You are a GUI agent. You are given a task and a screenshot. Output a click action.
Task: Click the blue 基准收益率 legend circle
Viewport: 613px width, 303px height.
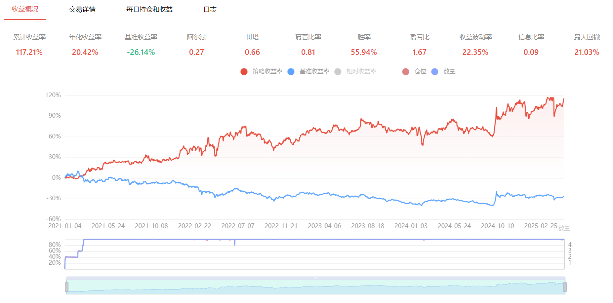point(291,72)
